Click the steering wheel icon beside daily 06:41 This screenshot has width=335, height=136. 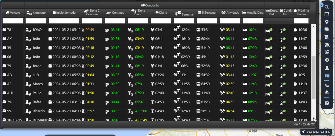[152, 48]
